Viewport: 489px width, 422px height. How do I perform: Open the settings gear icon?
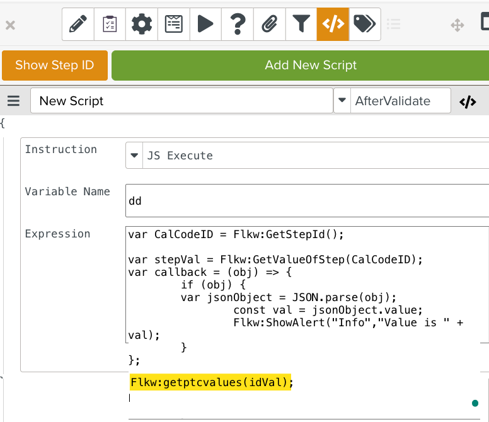[142, 25]
